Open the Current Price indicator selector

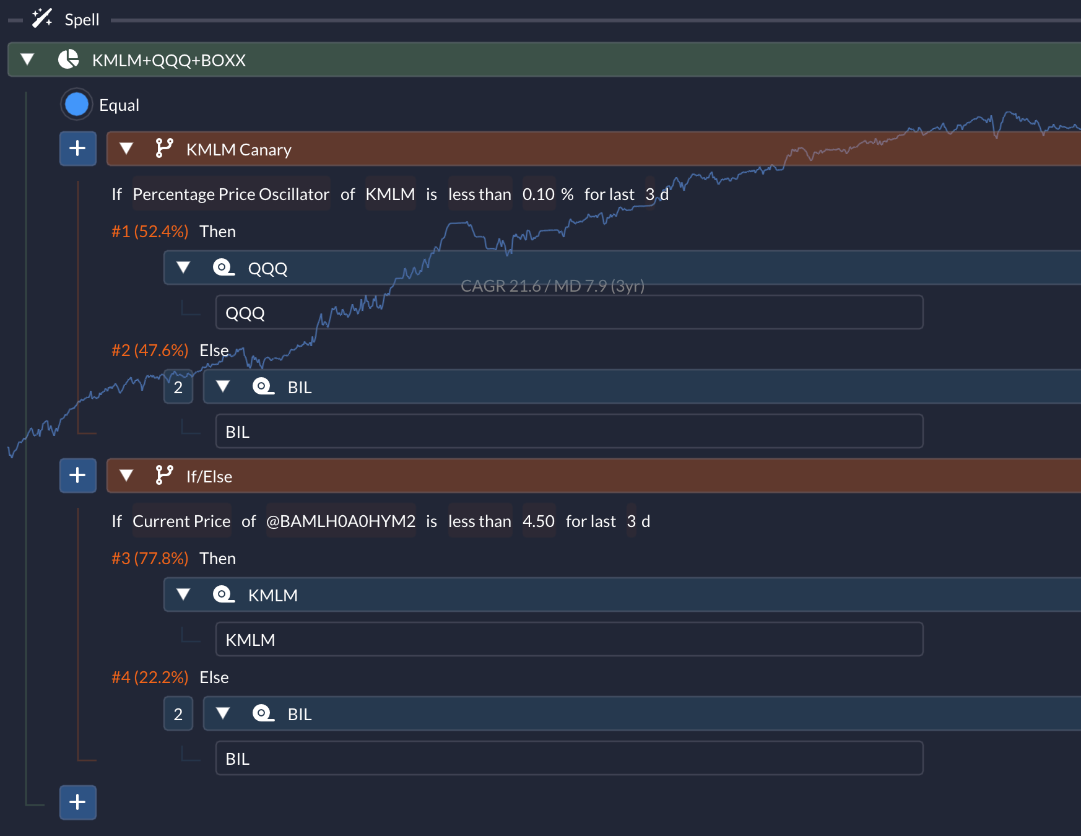(x=181, y=521)
